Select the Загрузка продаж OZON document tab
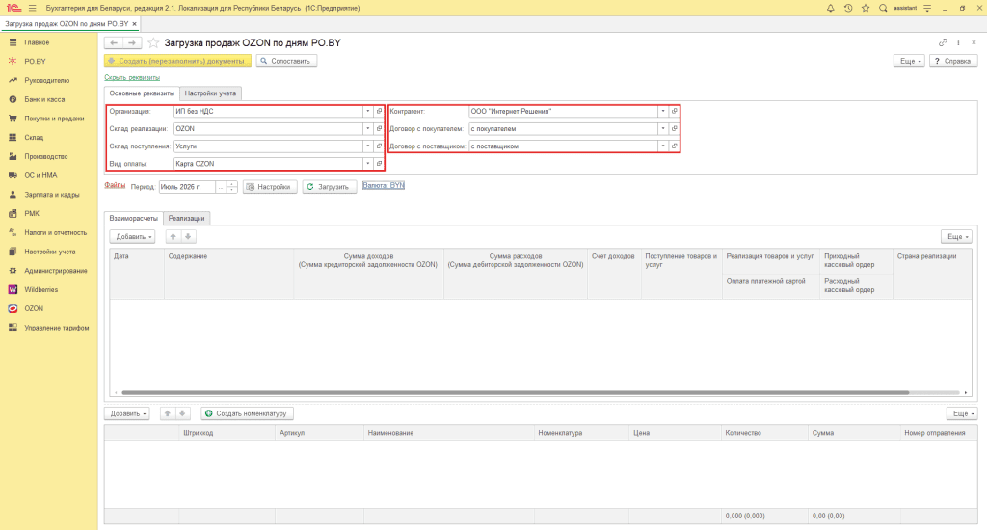 coord(70,24)
